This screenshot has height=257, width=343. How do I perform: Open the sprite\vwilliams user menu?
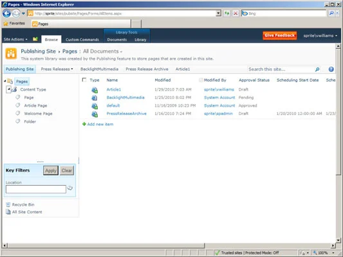320,35
